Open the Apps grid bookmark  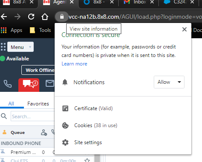(x=12, y=30)
